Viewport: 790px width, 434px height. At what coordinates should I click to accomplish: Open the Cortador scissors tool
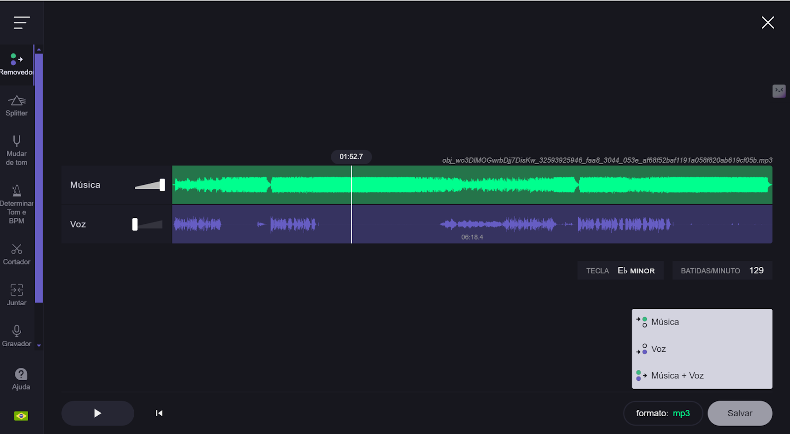17,254
